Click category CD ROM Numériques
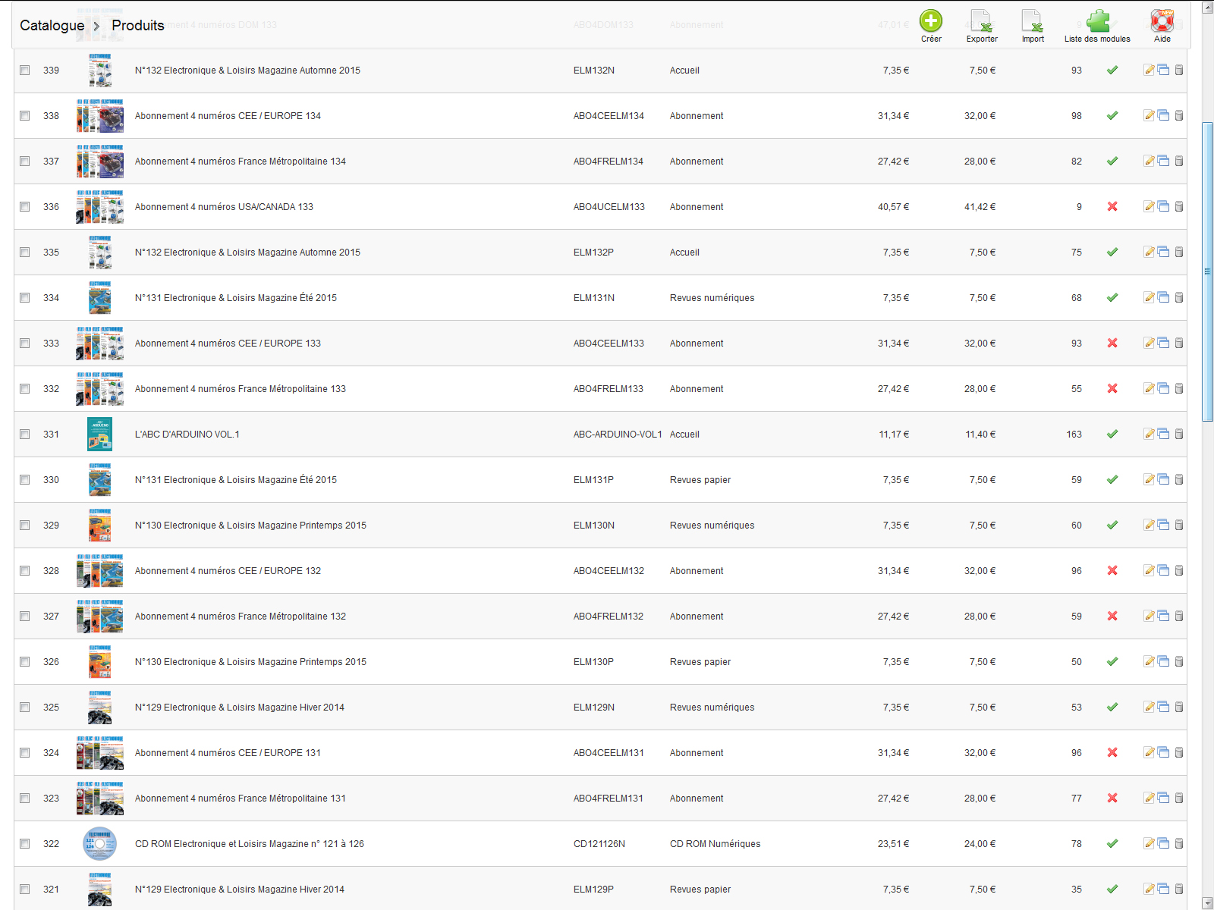The height and width of the screenshot is (910, 1214). (x=715, y=844)
